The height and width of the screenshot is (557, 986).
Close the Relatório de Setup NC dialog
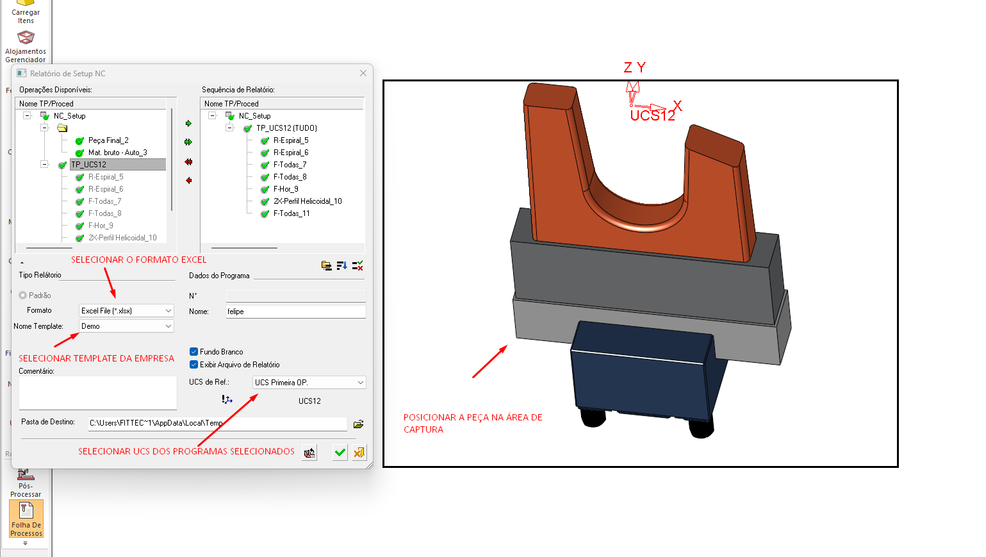[363, 73]
